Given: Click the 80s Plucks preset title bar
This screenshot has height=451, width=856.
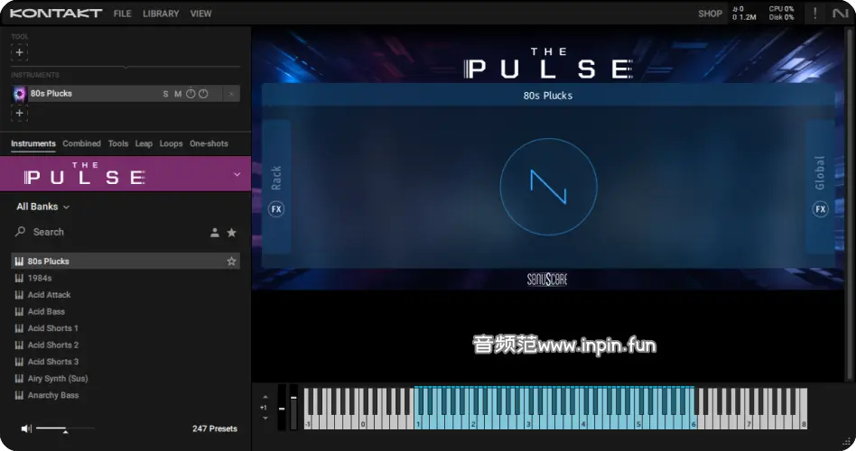Looking at the screenshot, I should click(x=548, y=96).
